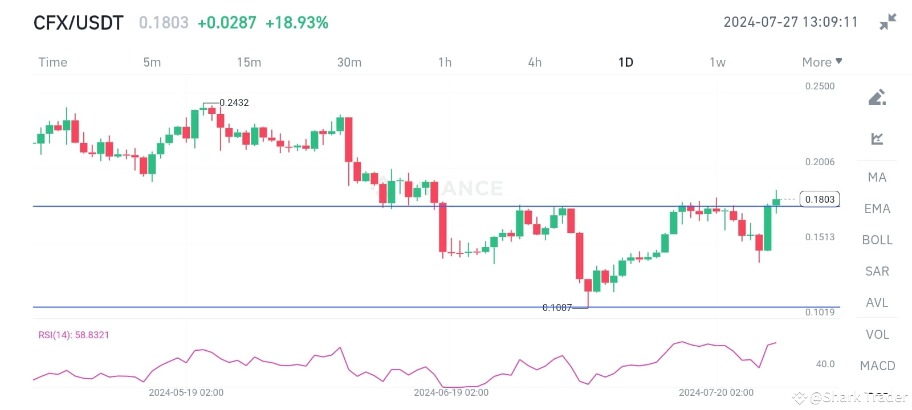Collapse the chart using the shrink arrows icon
The image size is (912, 410).
coord(887,22)
